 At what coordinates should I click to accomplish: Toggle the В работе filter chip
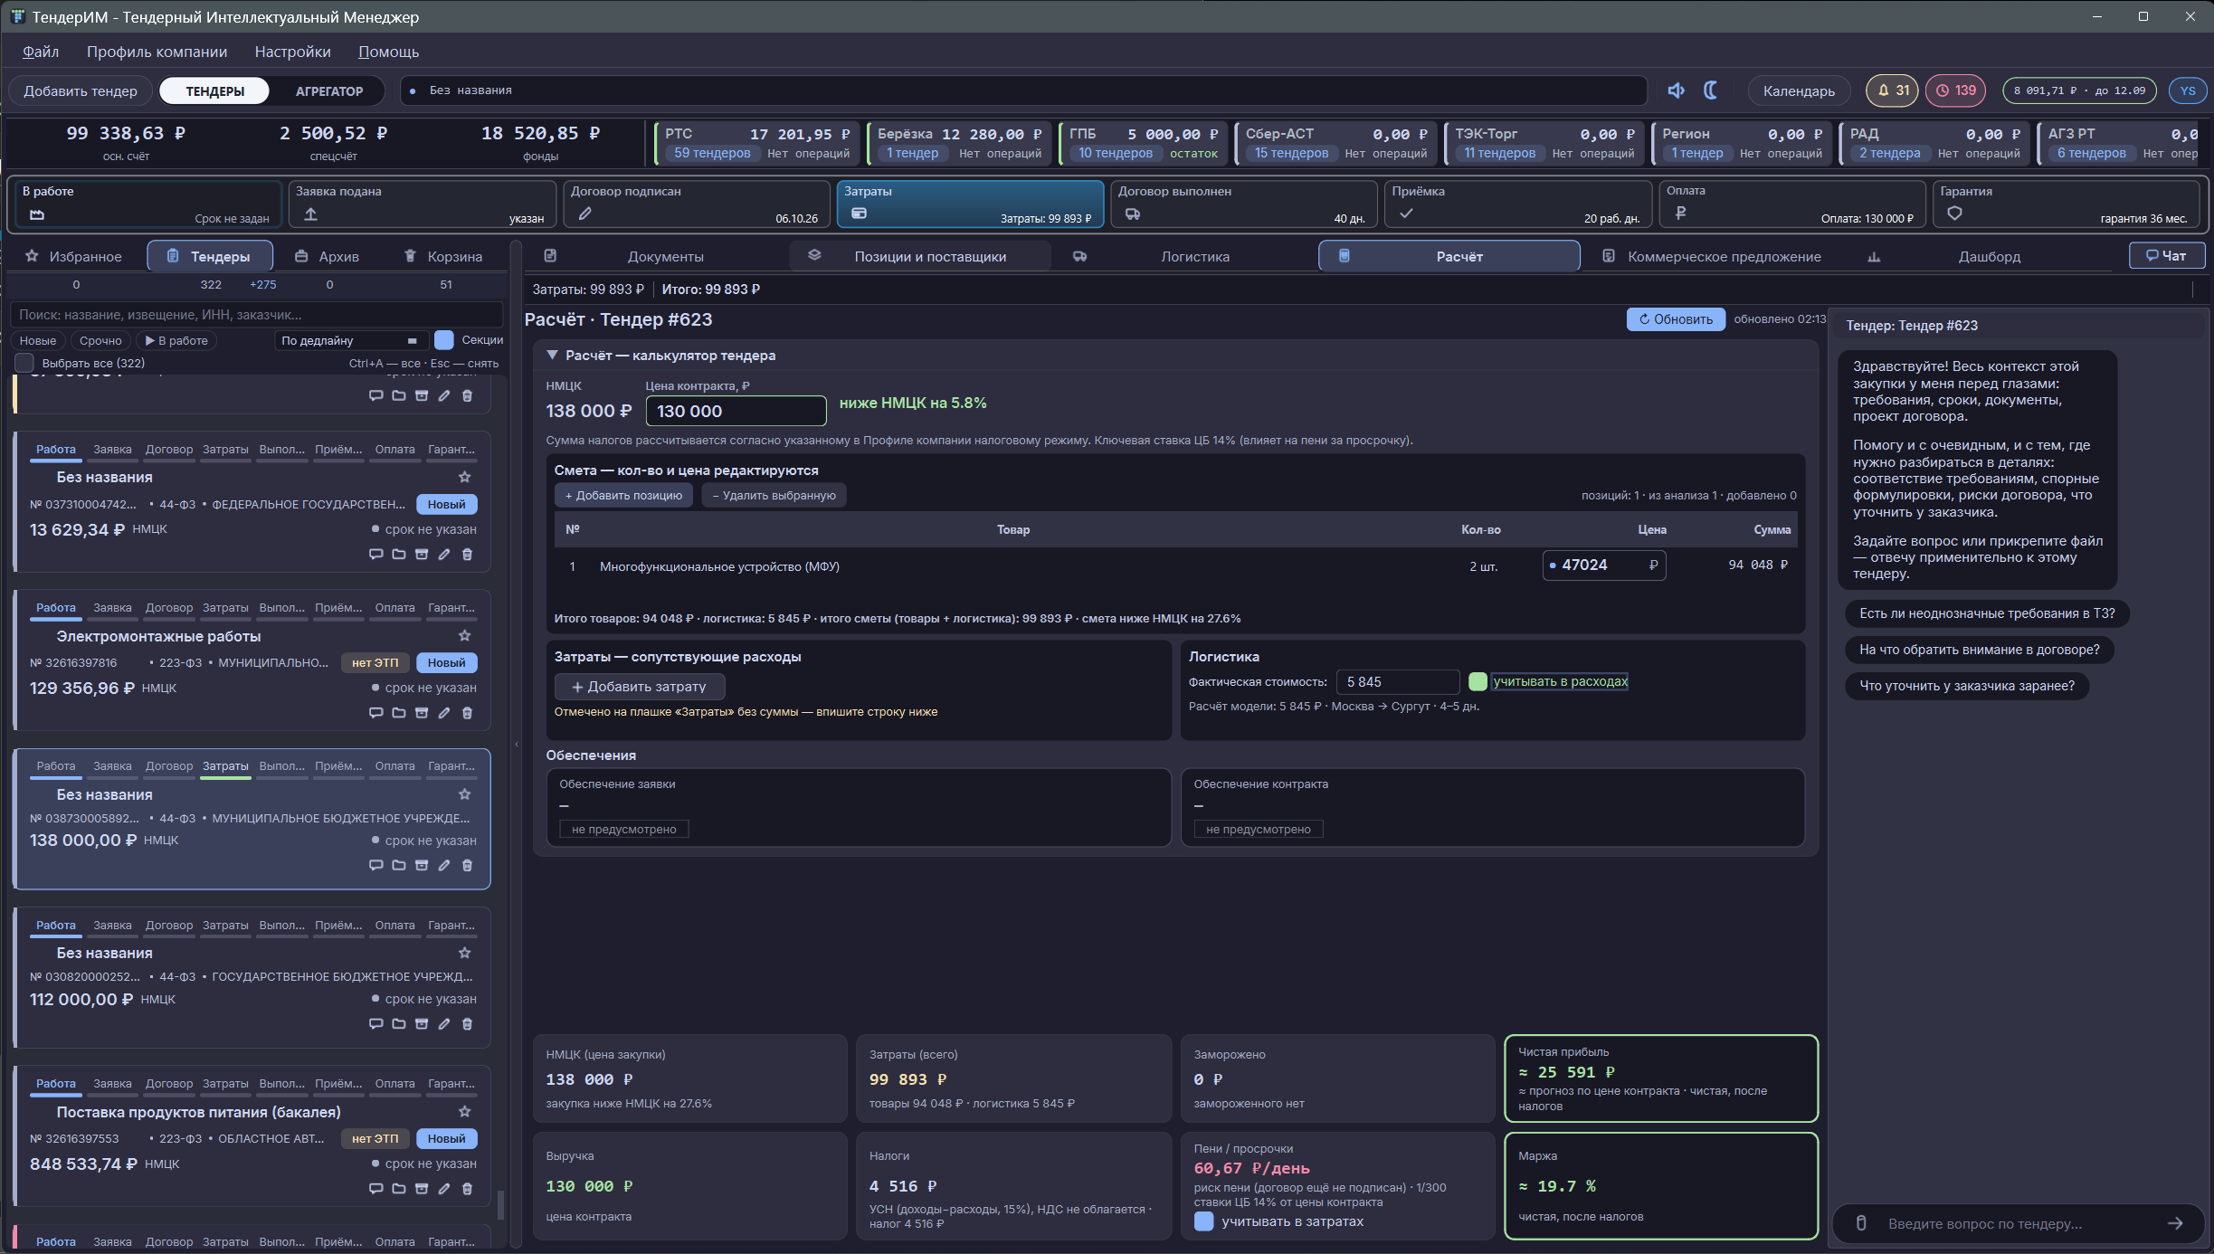(177, 341)
